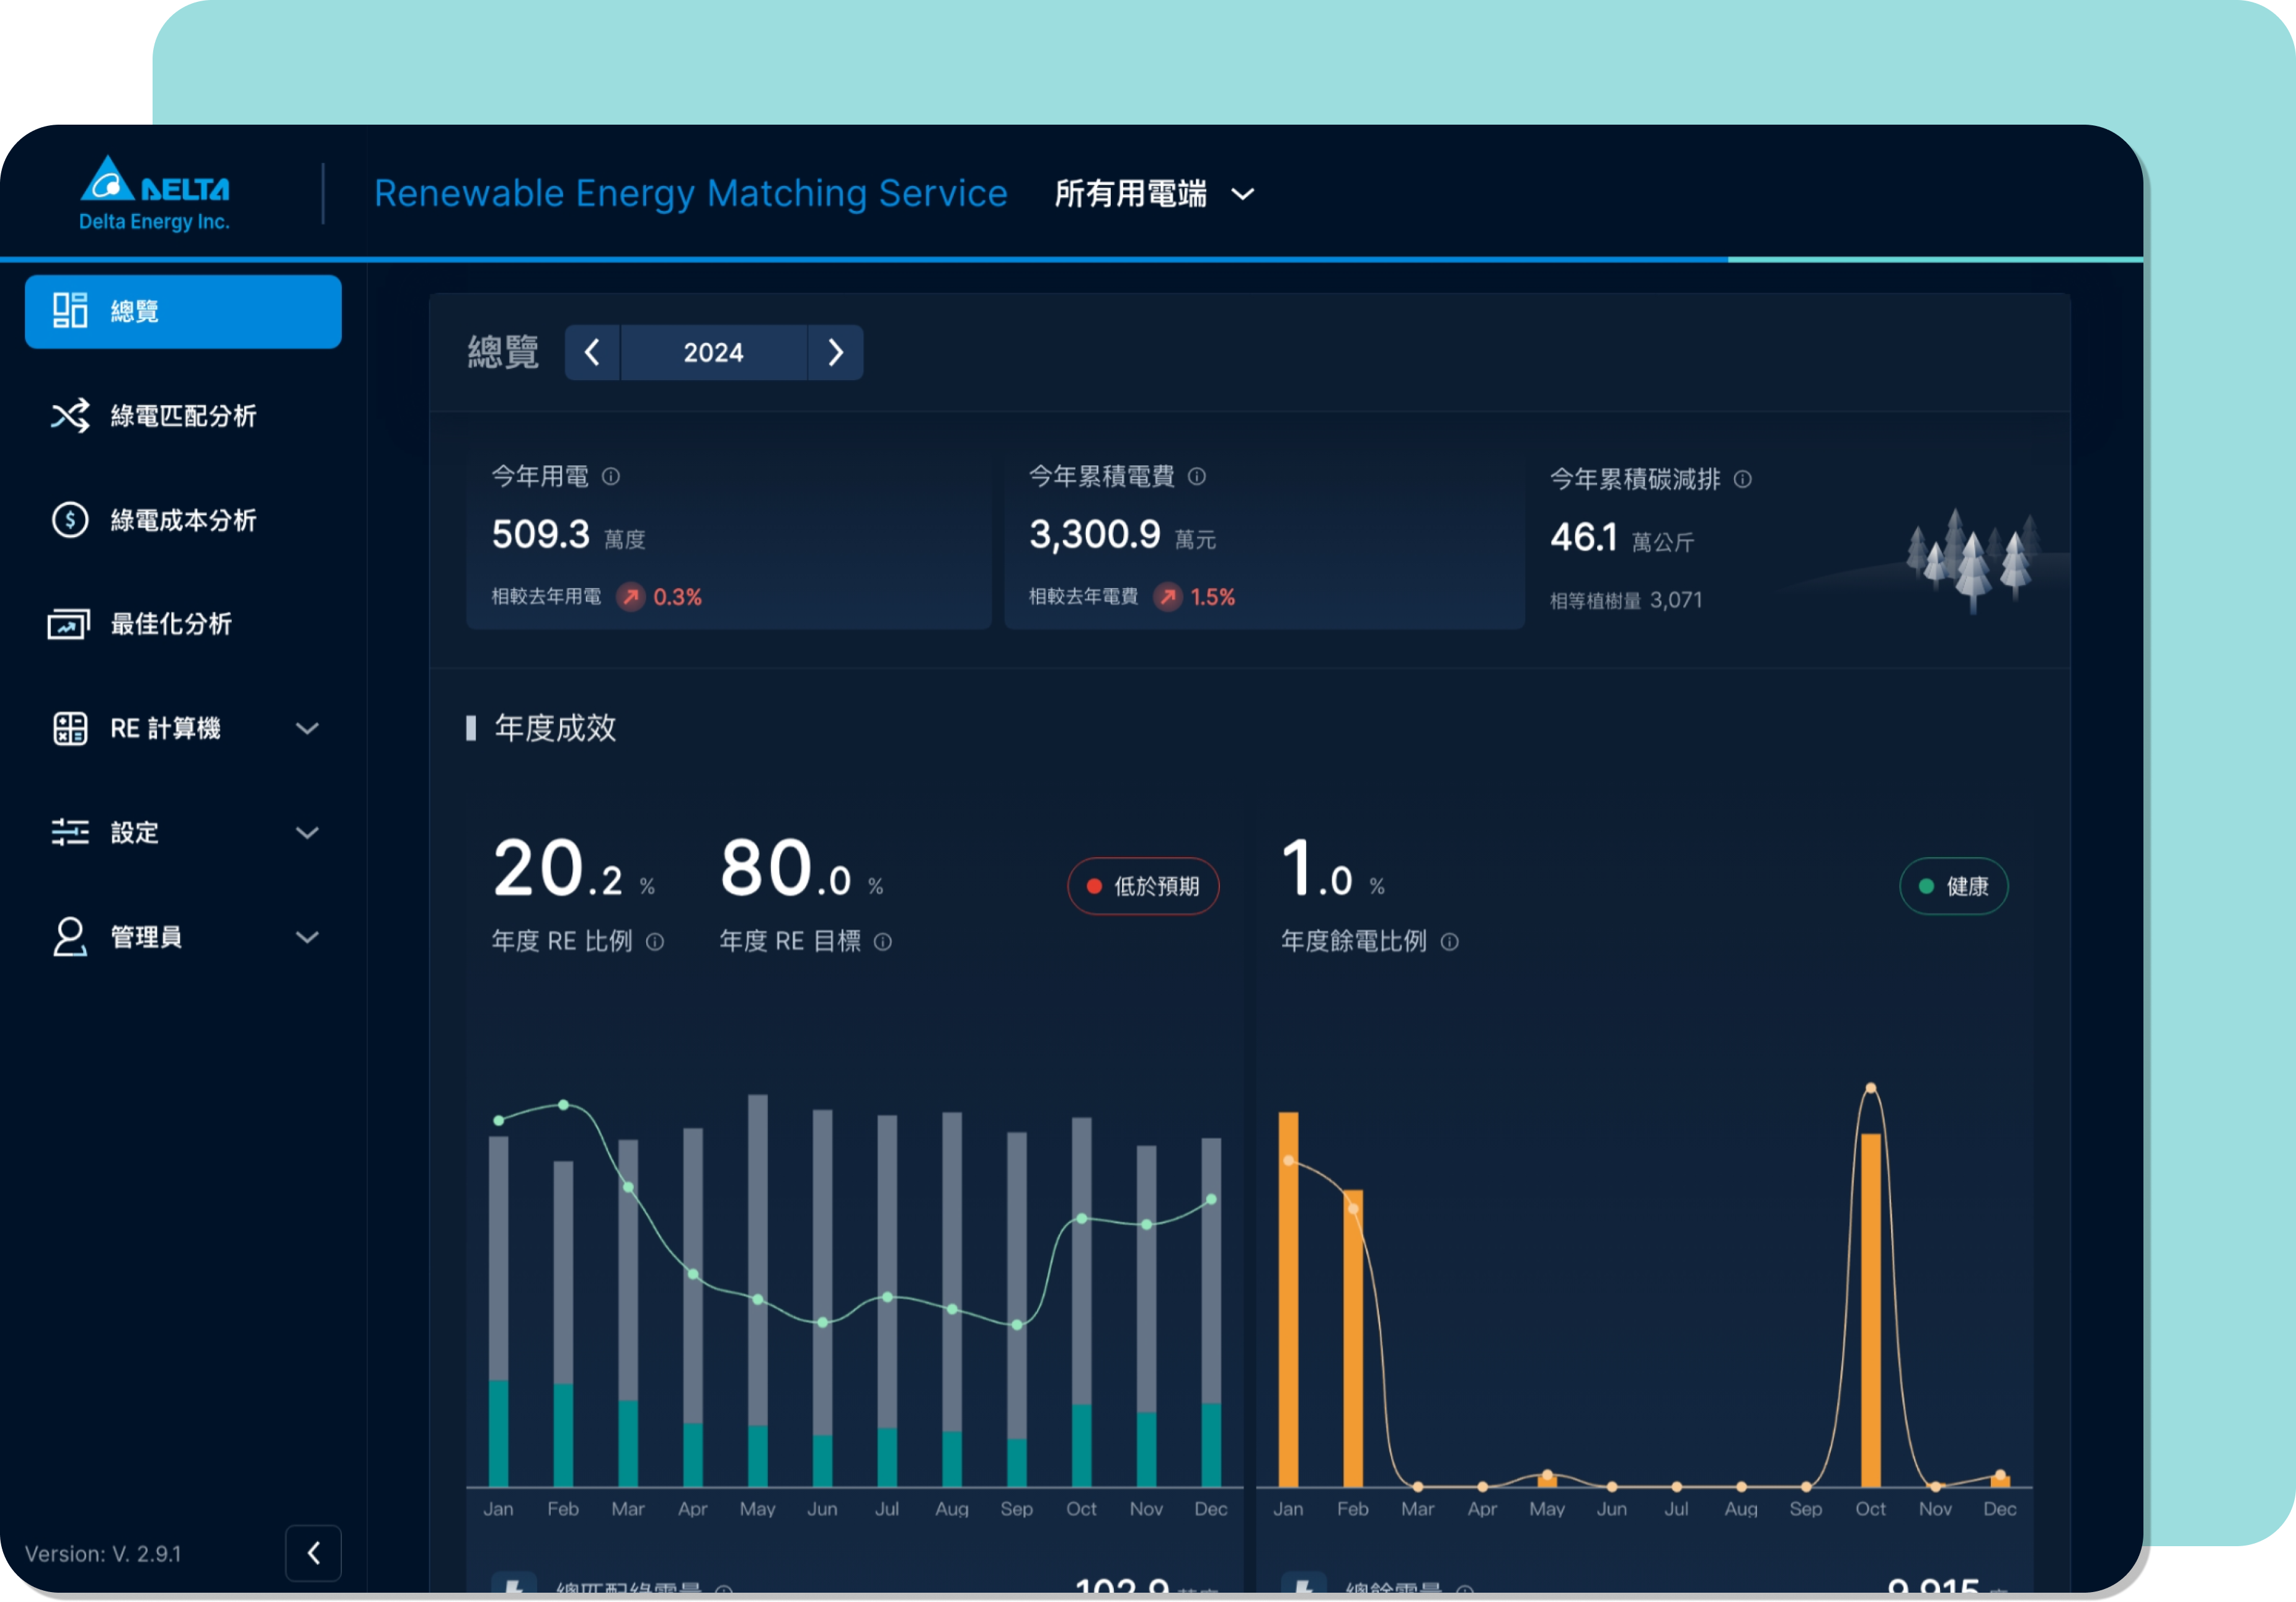
Task: Advance to next year with right arrow
Action: [x=836, y=352]
